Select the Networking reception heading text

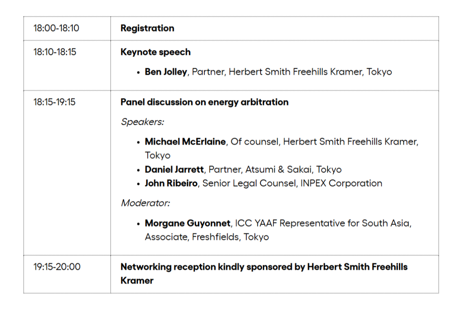(264, 267)
